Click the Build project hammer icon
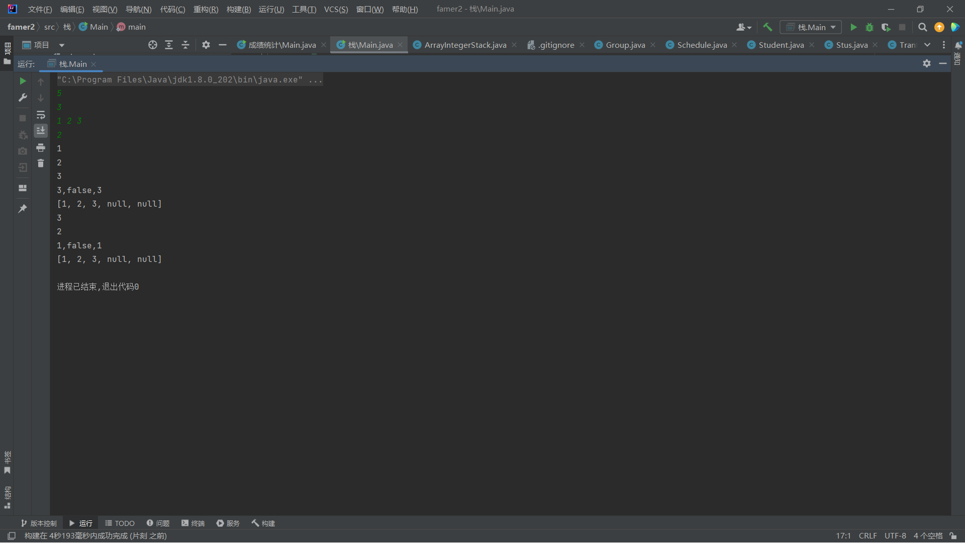The image size is (965, 543). point(767,27)
